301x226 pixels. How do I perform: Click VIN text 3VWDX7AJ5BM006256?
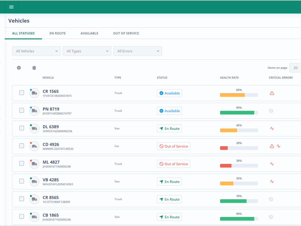pos(57,131)
